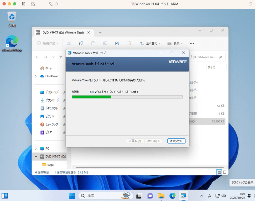This screenshot has height=201, width=255.
Task: Expand the PC tree node
Action: pos(36,149)
